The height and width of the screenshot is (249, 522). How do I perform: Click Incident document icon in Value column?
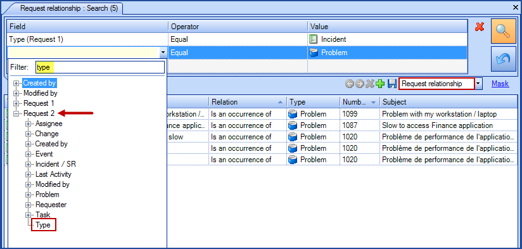pos(314,39)
